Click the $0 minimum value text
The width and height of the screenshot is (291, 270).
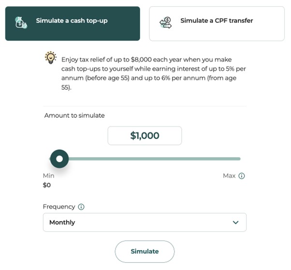click(x=47, y=185)
